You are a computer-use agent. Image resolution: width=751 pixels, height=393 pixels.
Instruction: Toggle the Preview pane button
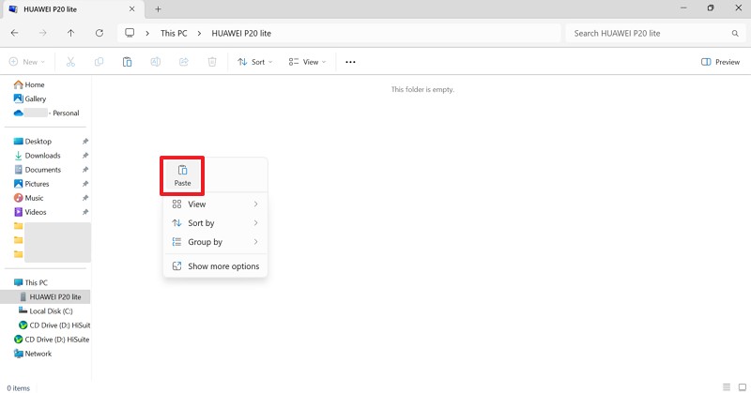tap(720, 62)
